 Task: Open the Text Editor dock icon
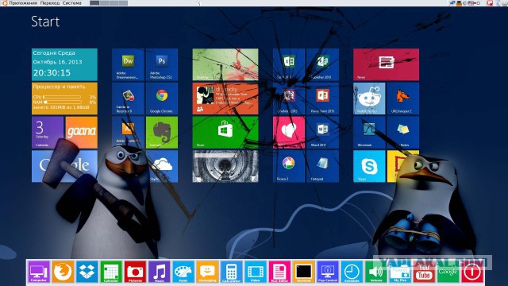tap(279, 272)
